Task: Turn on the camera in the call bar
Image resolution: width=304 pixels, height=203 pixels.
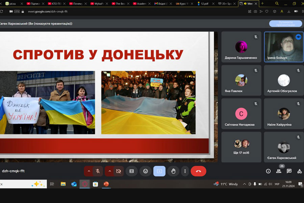Action: tap(119, 171)
